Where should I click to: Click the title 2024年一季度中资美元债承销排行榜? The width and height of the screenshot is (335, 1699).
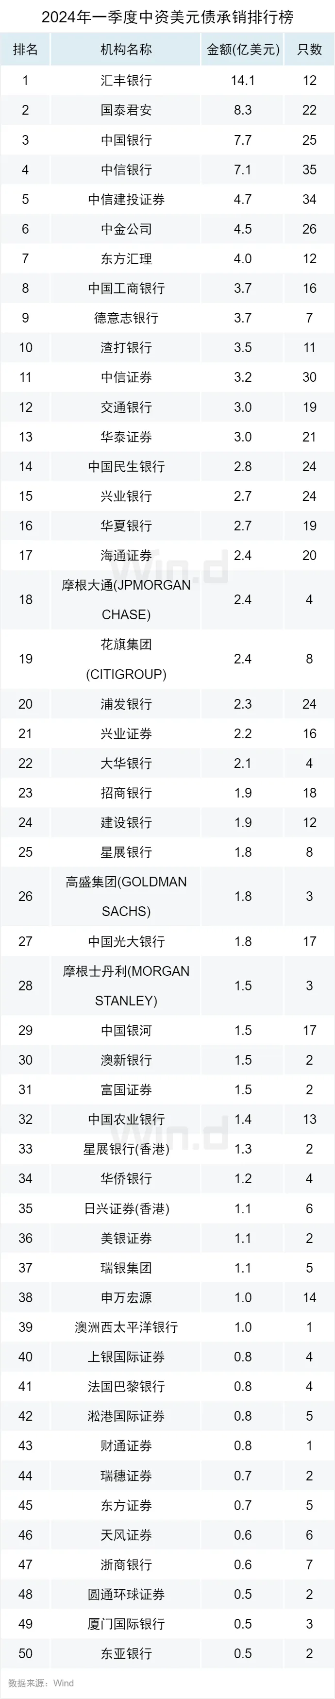point(167,17)
